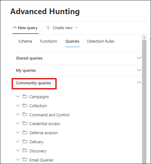Collapse the Community queries section chevron
This screenshot has height=164, width=151.
(139, 82)
